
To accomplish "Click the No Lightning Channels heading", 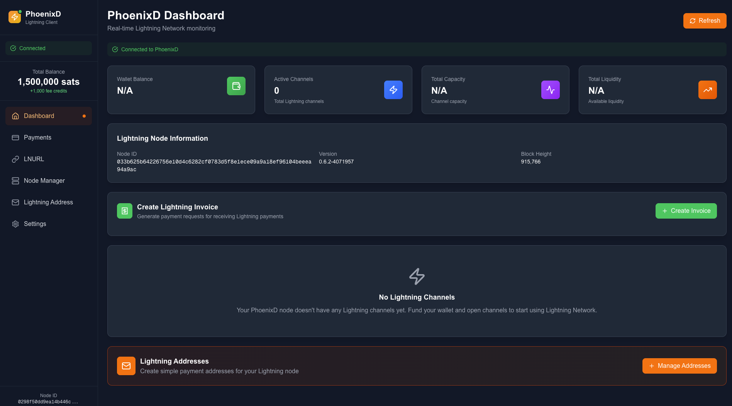I will [417, 297].
